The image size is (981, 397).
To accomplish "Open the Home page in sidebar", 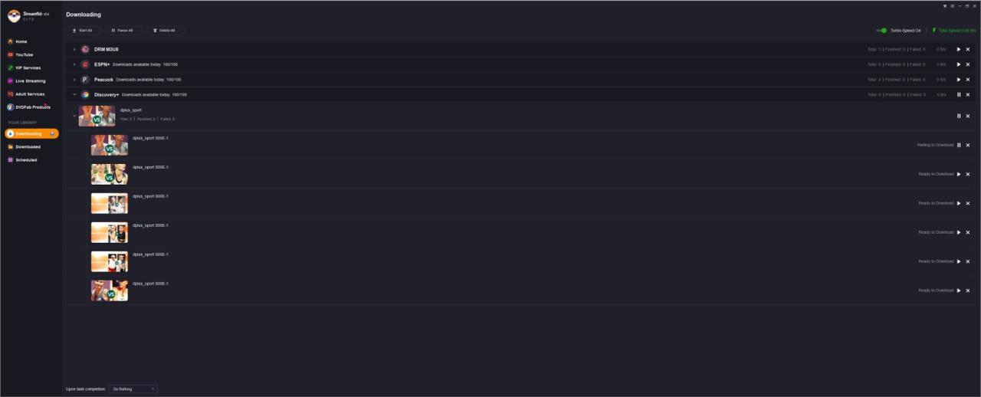I will (21, 41).
